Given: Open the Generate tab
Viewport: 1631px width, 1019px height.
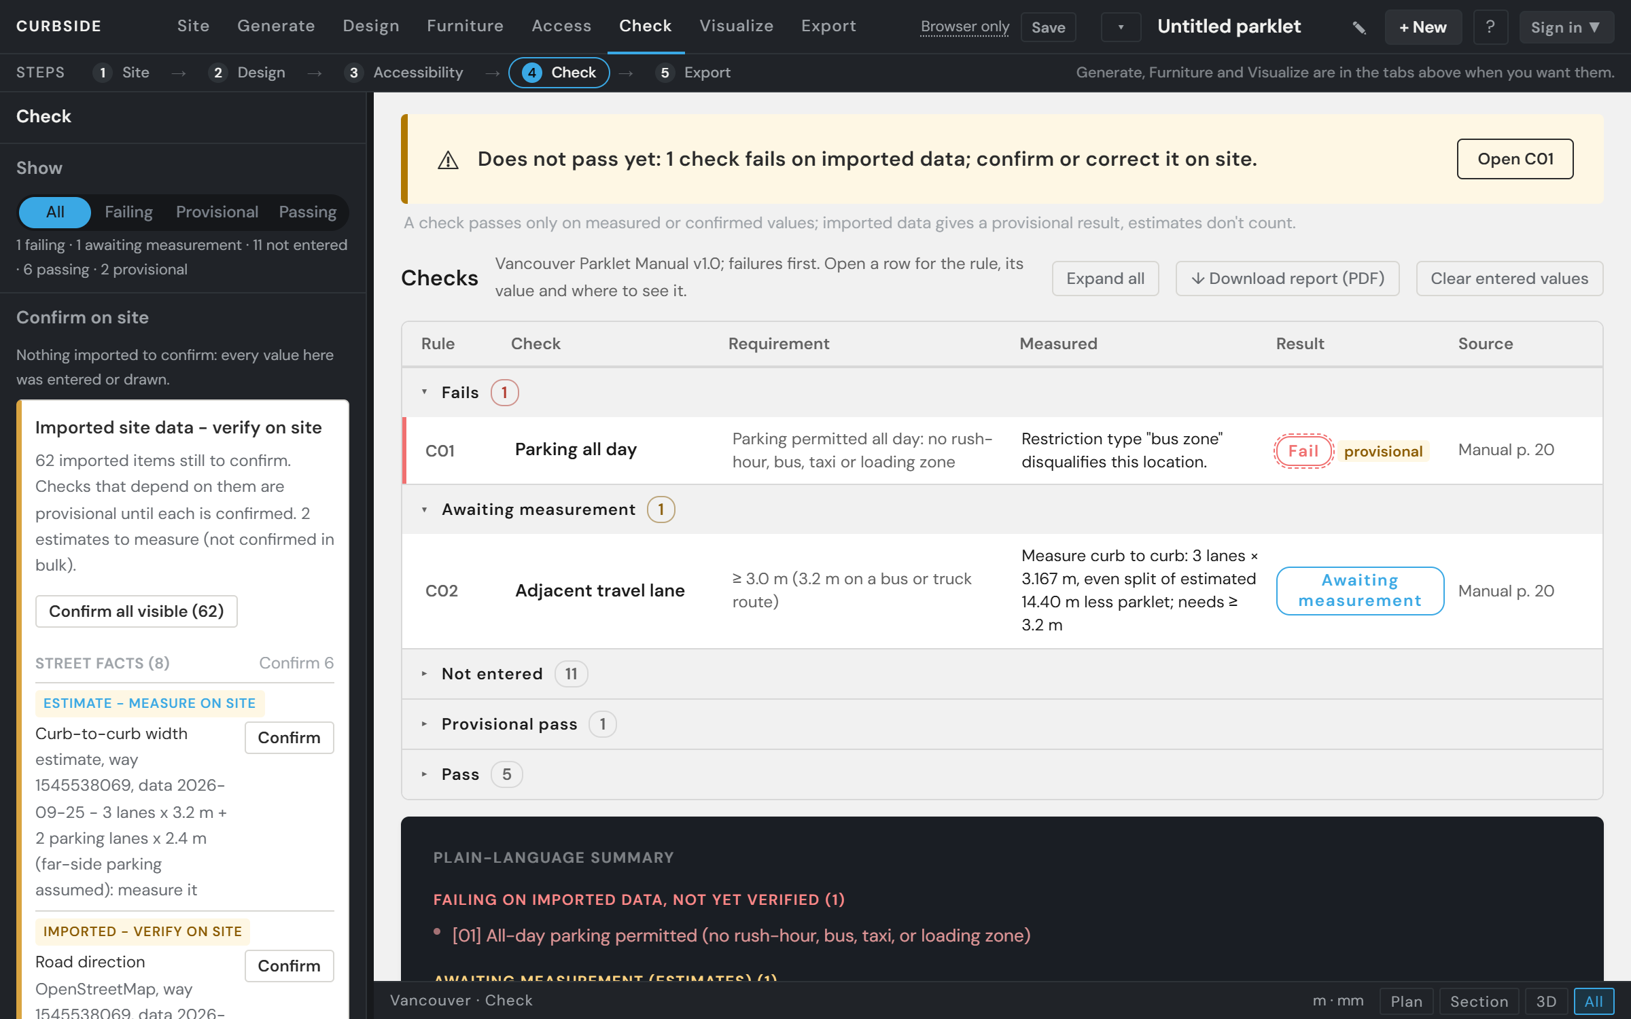Looking at the screenshot, I should (276, 26).
